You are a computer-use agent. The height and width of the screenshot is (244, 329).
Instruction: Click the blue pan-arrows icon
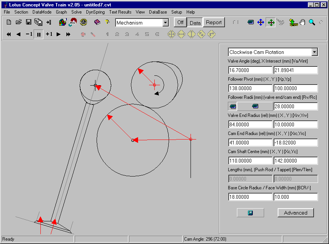261,22
